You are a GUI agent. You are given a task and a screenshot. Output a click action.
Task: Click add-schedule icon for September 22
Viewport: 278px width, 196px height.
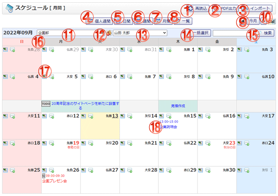click(x=162, y=143)
